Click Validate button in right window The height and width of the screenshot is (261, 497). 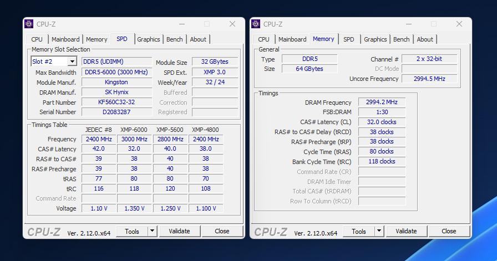[407, 232]
